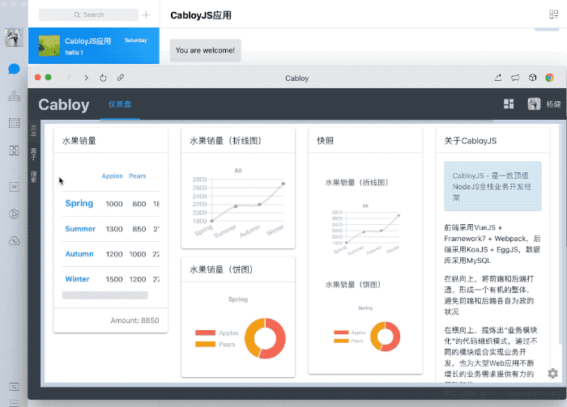Open dashboard settings gear icon
This screenshot has width=567, height=407.
click(x=552, y=373)
